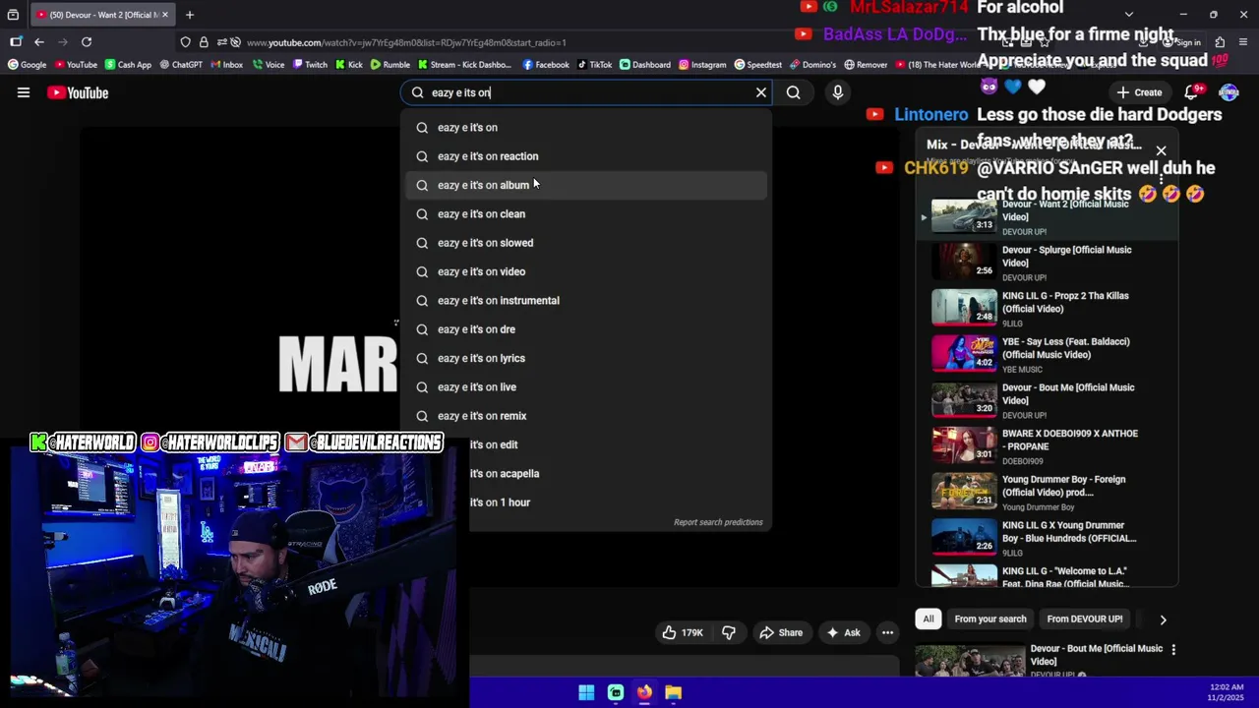1259x708 pixels.
Task: Click the site padlock icon
Action: [204, 42]
